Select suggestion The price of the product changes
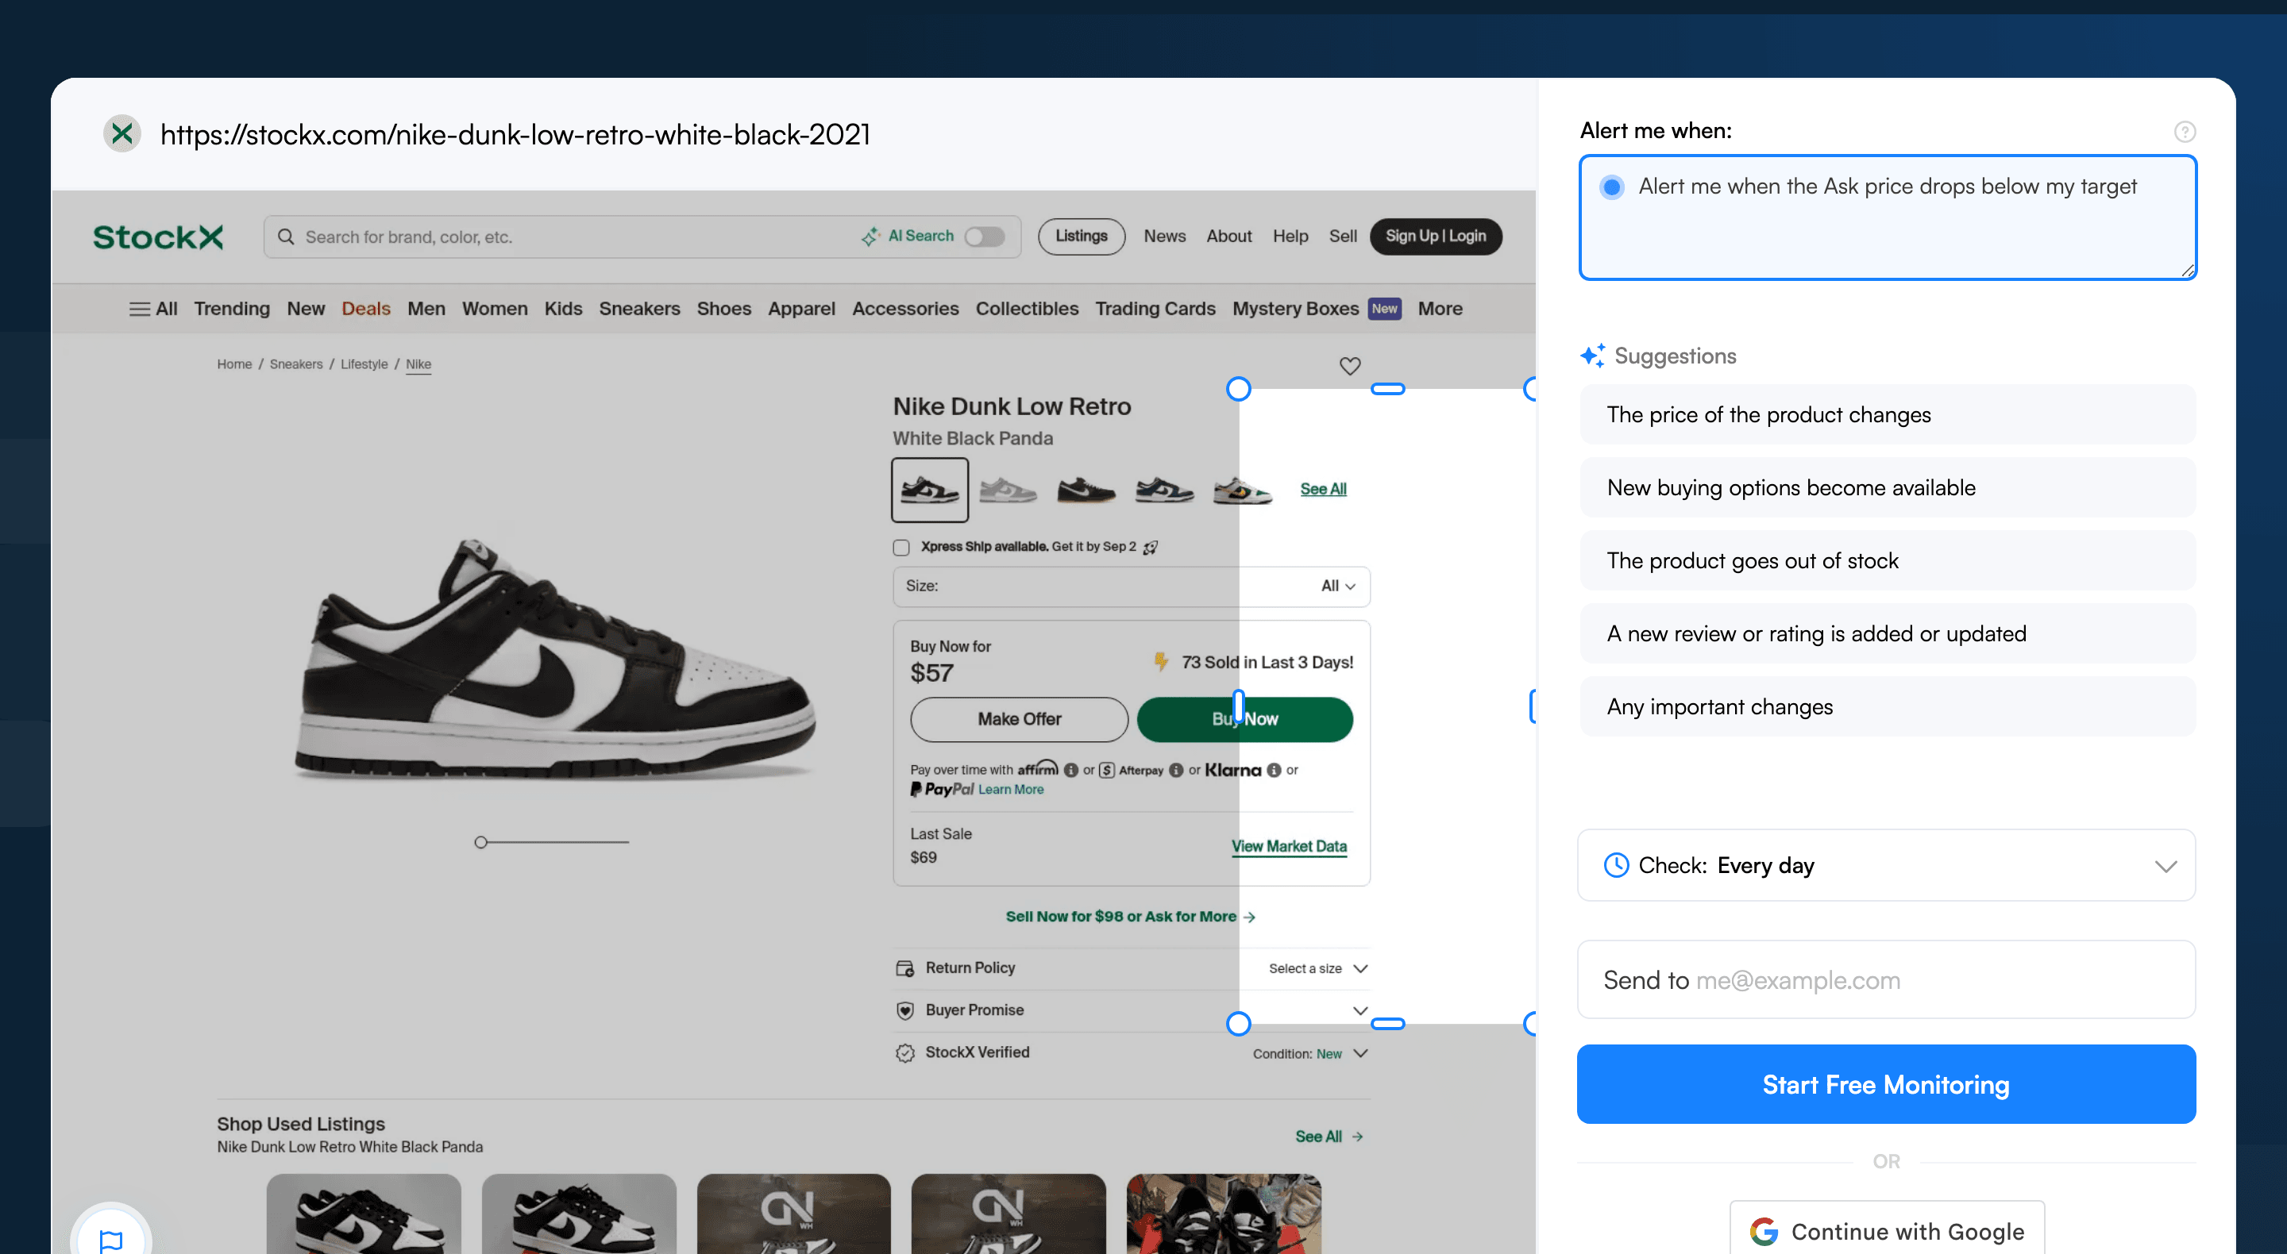 point(1888,414)
